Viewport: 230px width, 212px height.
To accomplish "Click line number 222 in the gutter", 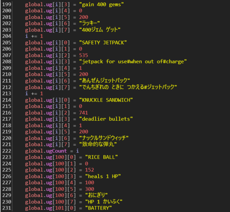I will [x=7, y=151].
